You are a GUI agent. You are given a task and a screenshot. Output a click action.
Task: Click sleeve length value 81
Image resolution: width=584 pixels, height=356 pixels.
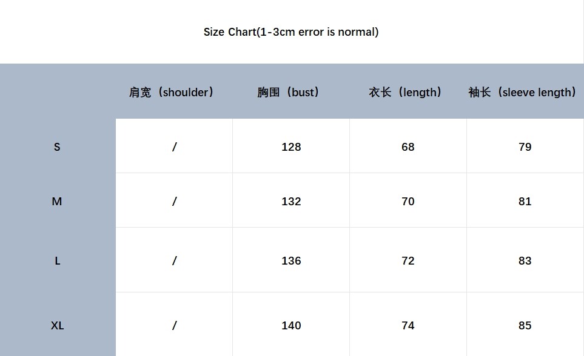pyautogui.click(x=525, y=201)
